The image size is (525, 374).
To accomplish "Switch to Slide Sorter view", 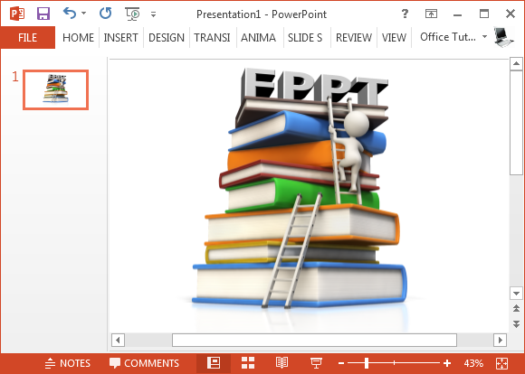I will pos(248,363).
